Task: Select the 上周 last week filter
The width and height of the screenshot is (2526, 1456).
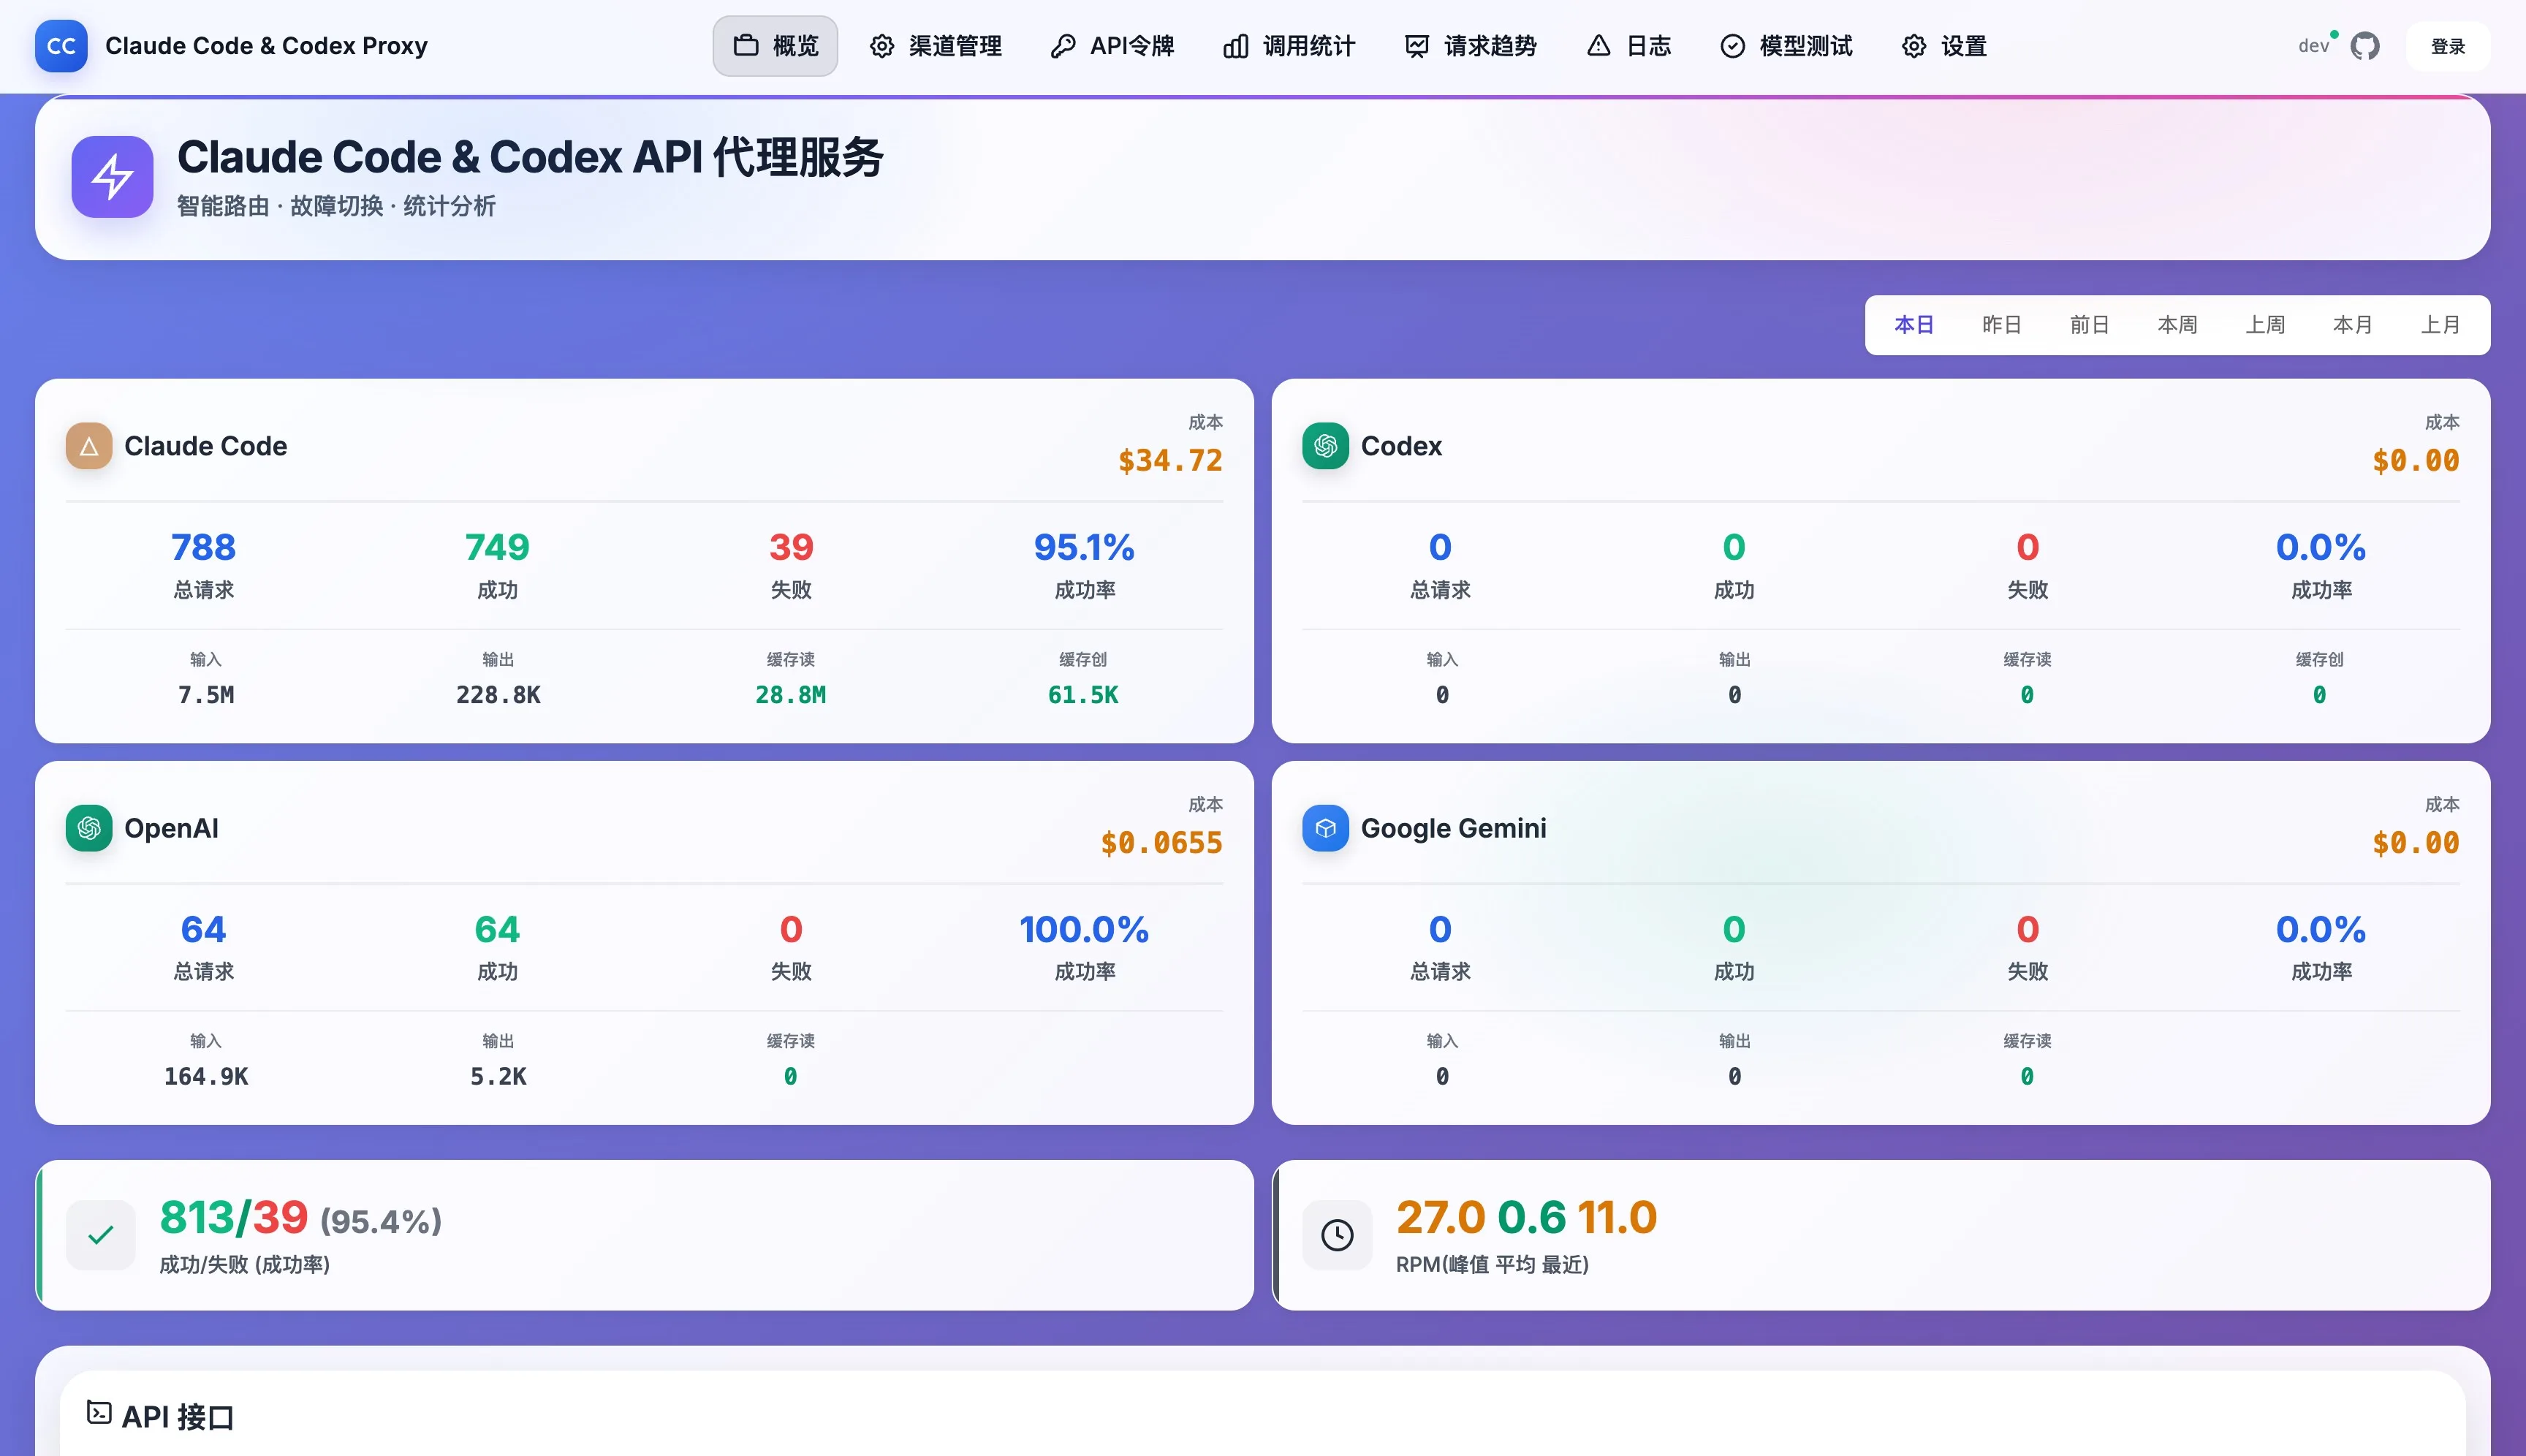Action: (2265, 325)
